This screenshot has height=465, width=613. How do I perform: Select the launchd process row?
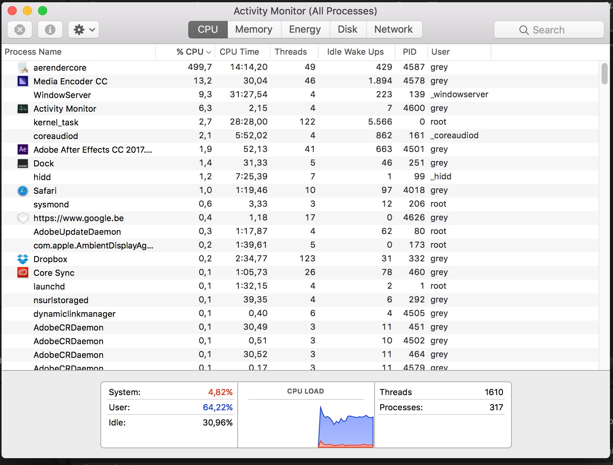[300, 286]
